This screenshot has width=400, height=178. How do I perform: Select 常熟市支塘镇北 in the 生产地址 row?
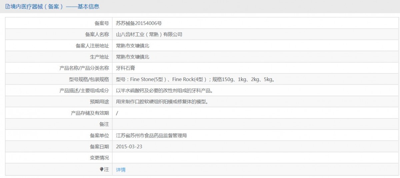pyautogui.click(x=132, y=57)
